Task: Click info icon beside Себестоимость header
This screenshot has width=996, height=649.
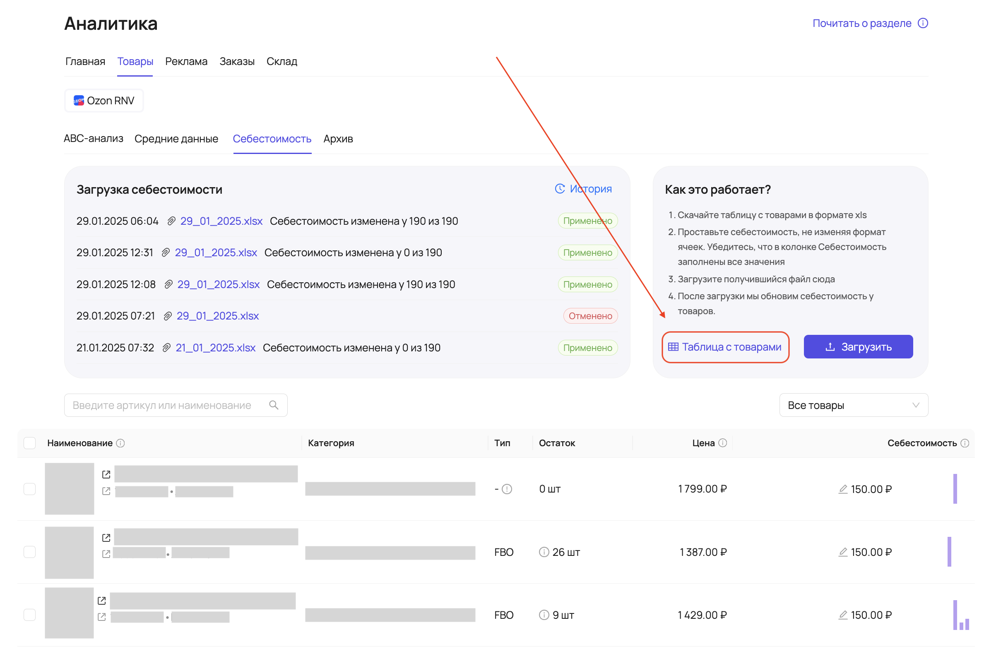Action: tap(965, 443)
